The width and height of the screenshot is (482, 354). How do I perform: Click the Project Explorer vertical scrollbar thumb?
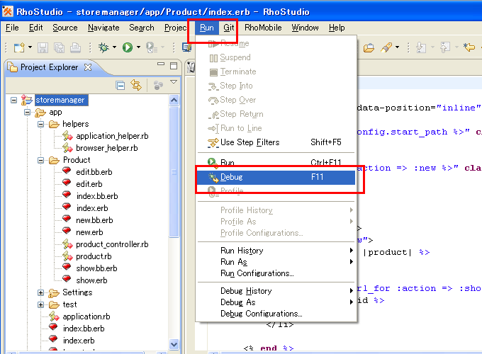(174, 172)
